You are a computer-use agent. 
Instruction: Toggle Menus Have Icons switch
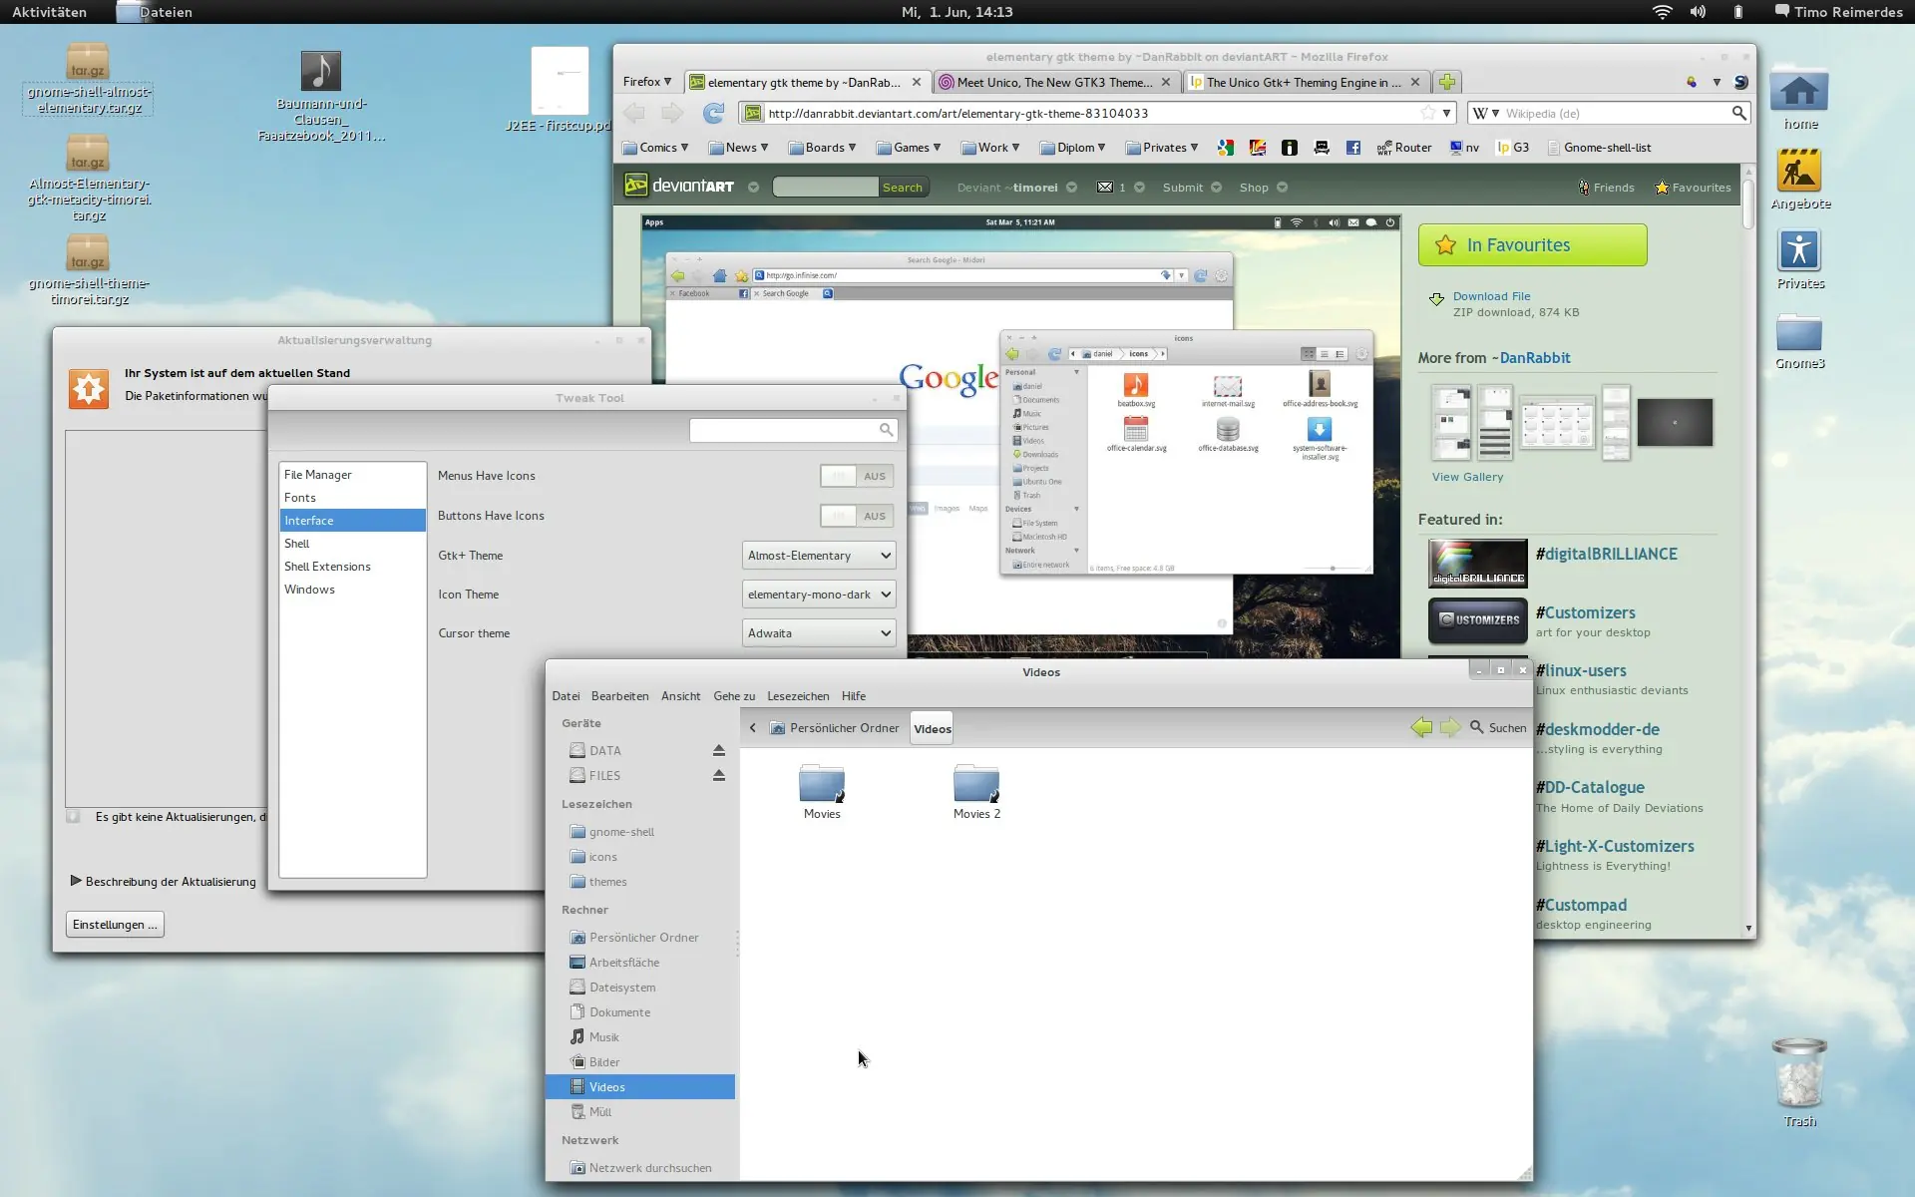coord(857,476)
